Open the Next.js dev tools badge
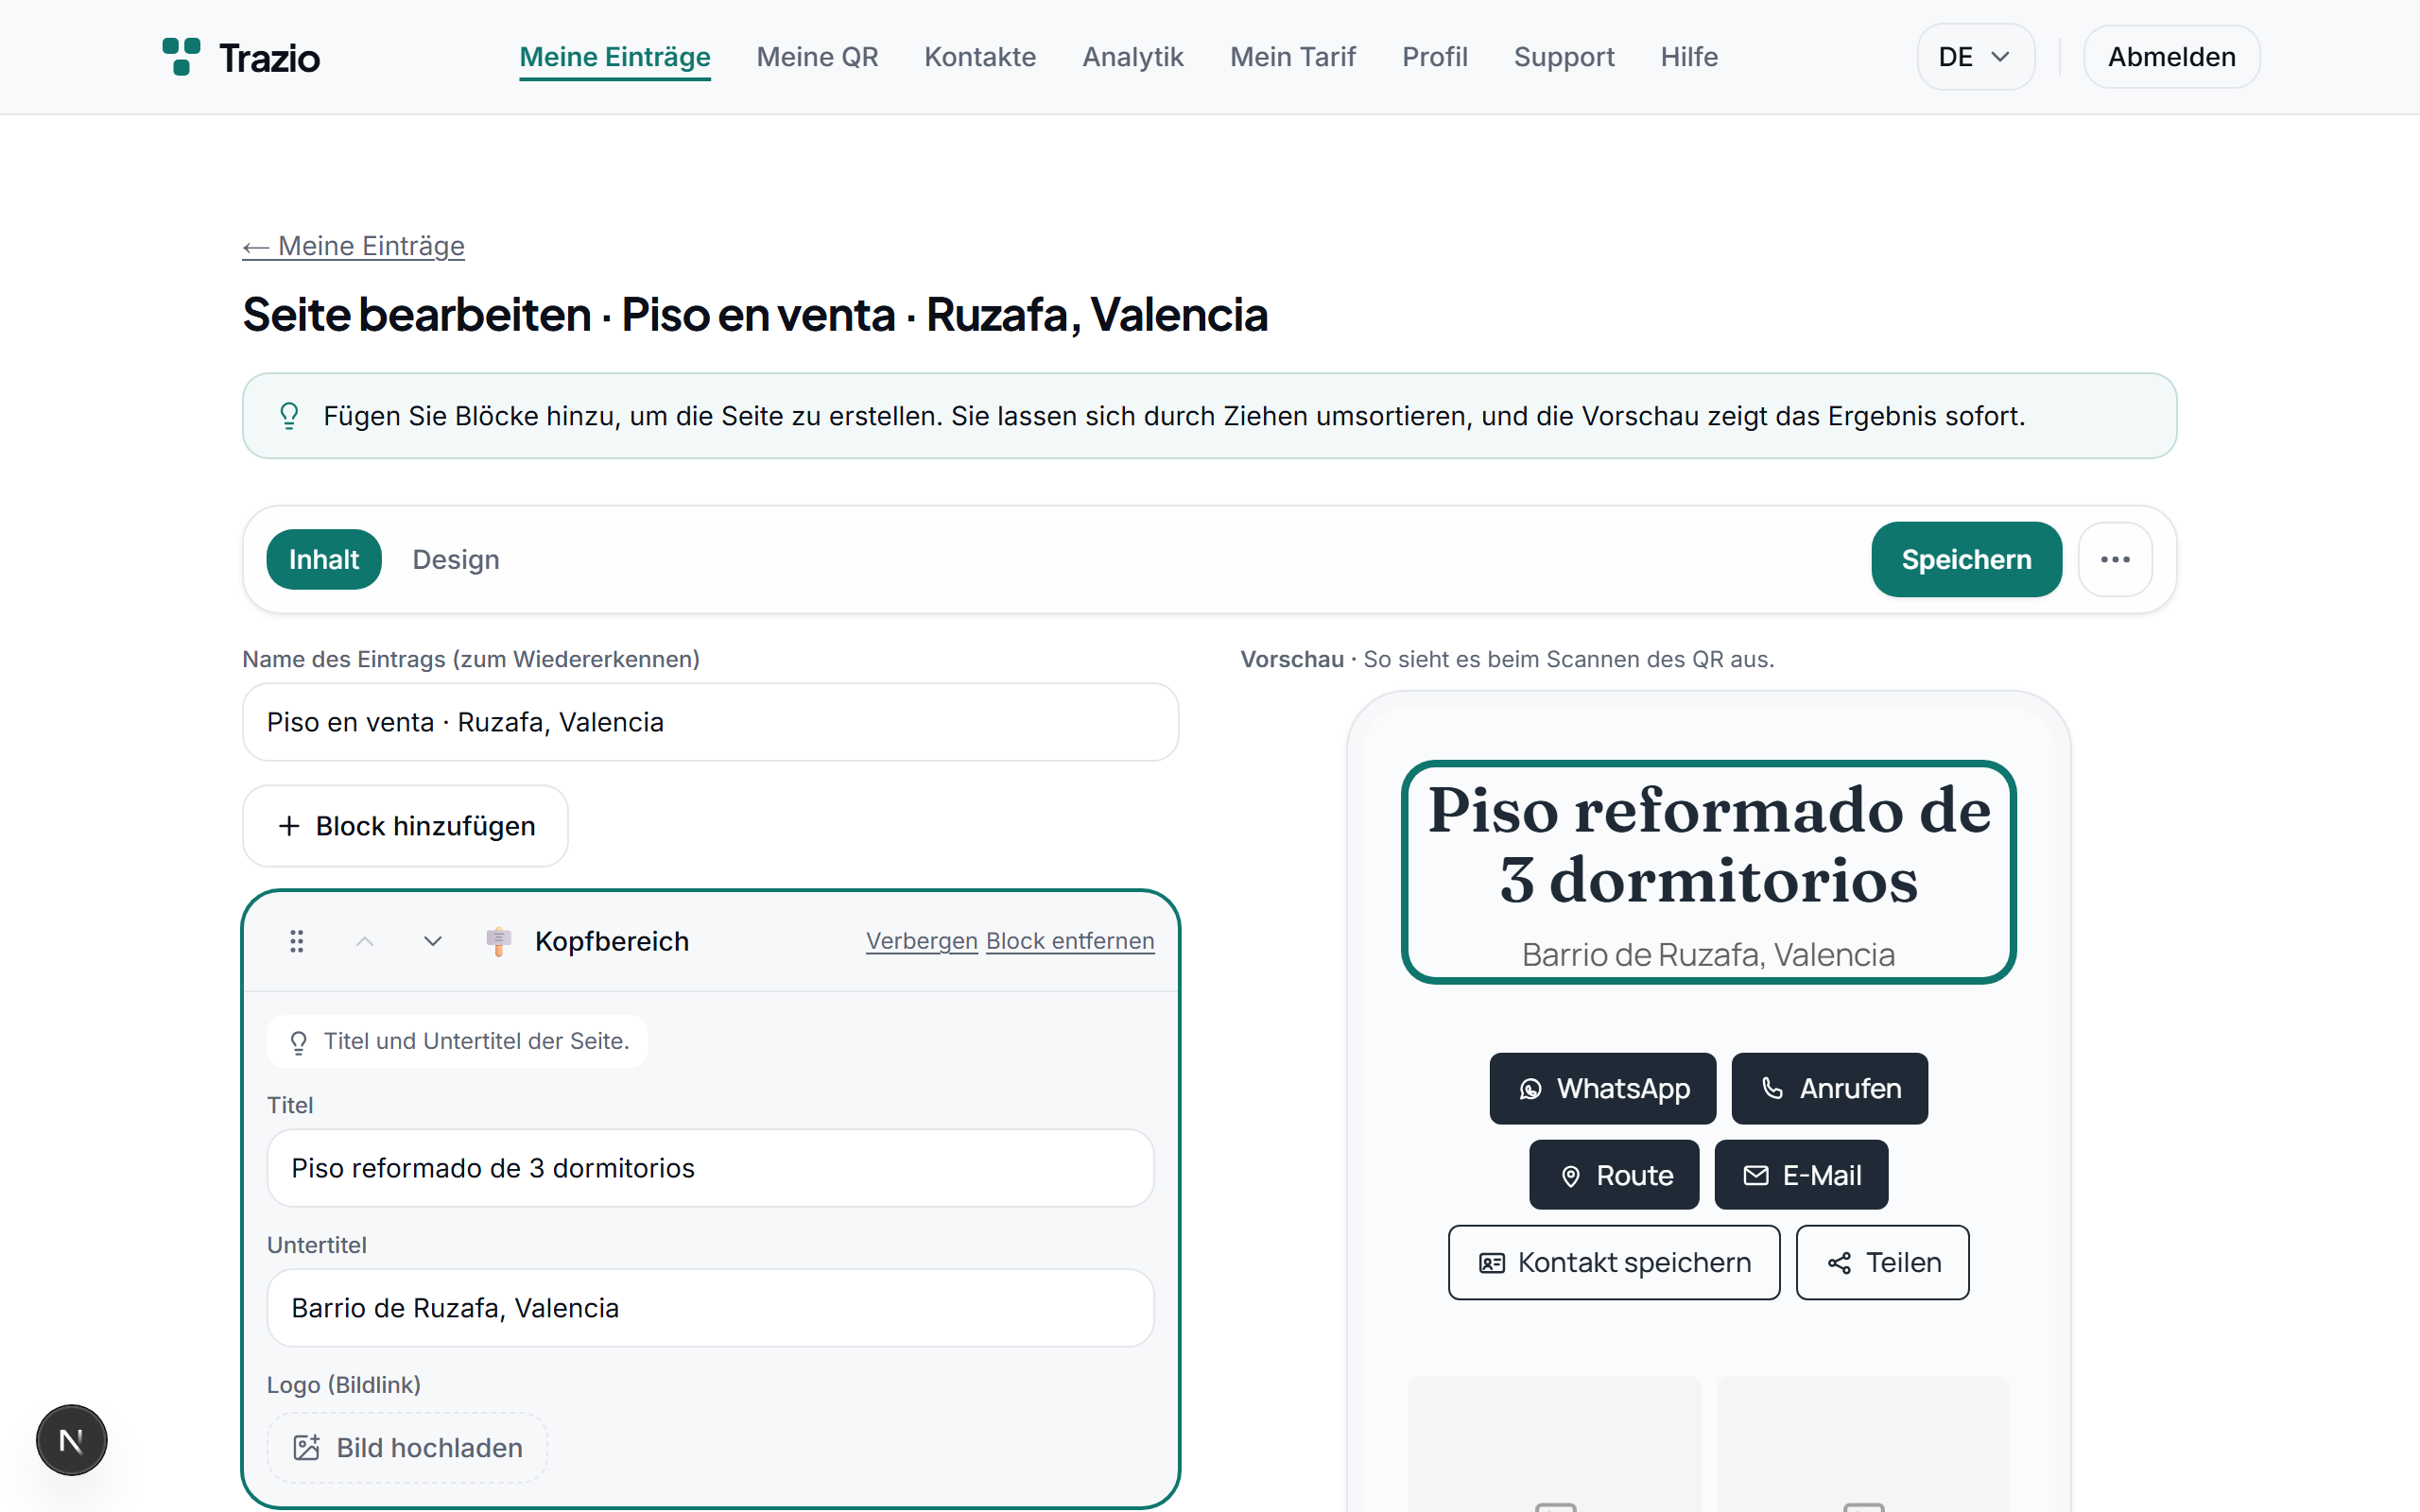The width and height of the screenshot is (2420, 1512). point(72,1440)
